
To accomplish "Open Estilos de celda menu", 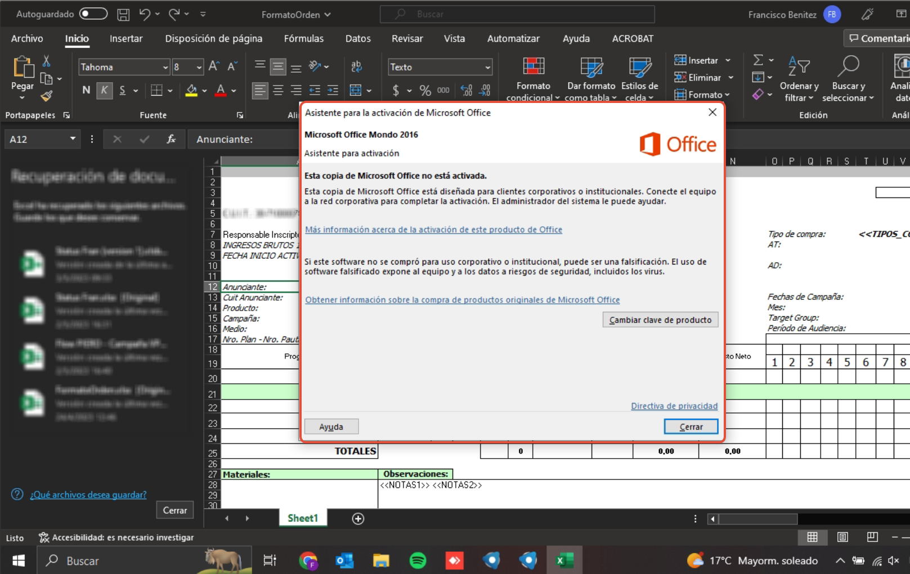I will tap(639, 79).
